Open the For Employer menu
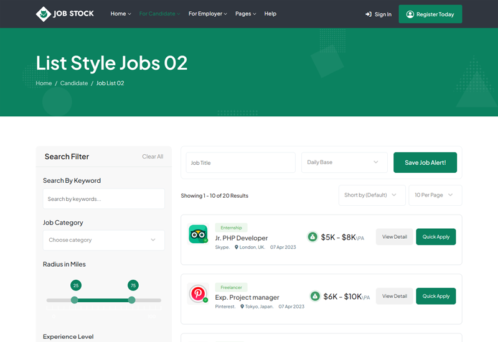Viewport: 498px width, 342px height. pyautogui.click(x=208, y=14)
